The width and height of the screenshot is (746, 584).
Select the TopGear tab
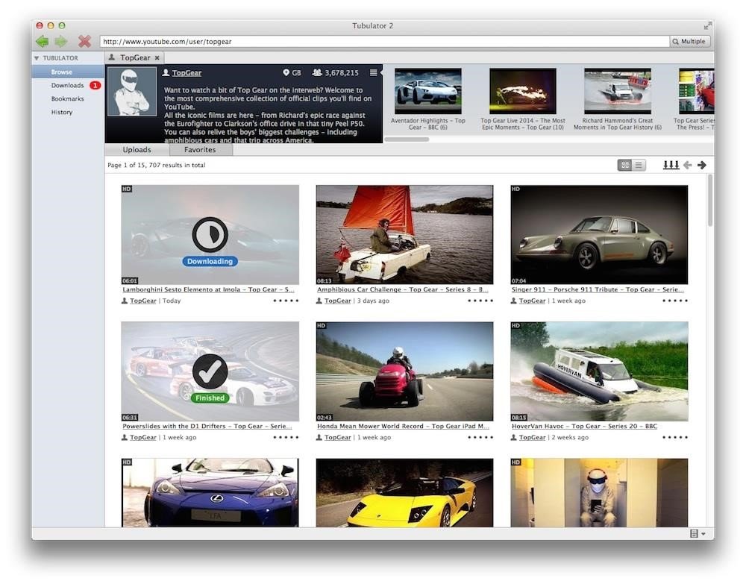coord(134,57)
